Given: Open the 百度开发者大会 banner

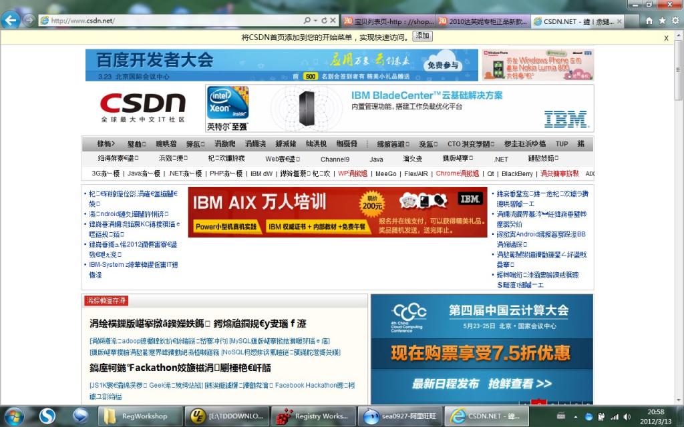Looking at the screenshot, I should [x=282, y=65].
